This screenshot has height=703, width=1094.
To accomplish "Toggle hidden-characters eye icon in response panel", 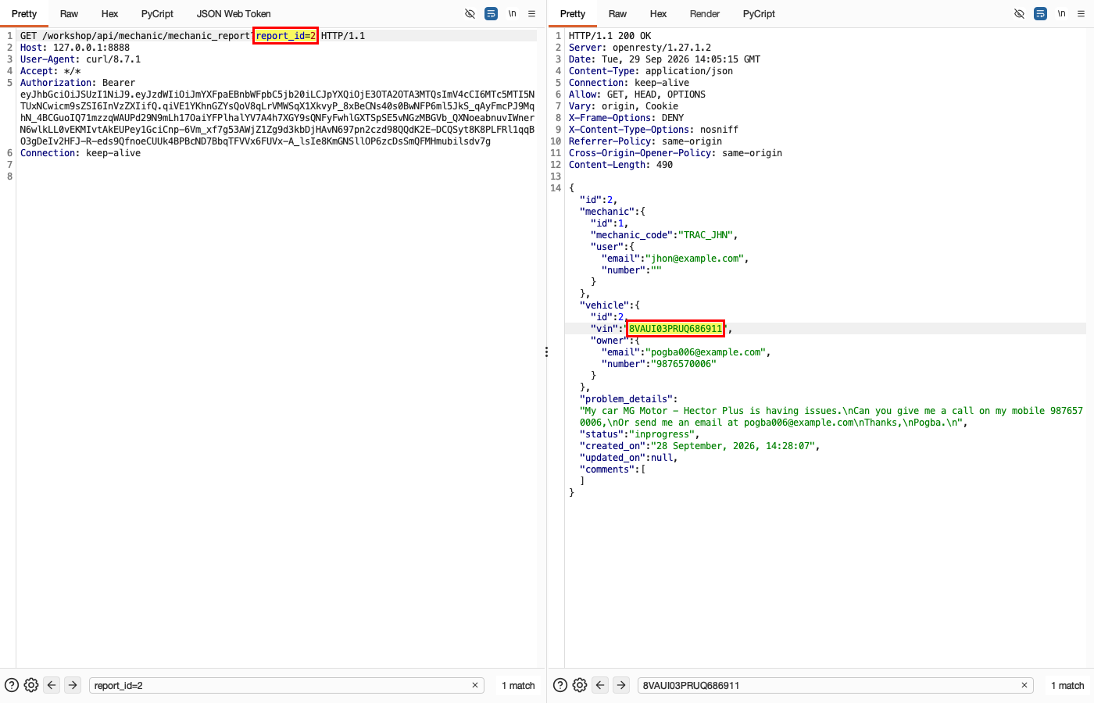I will [1019, 14].
